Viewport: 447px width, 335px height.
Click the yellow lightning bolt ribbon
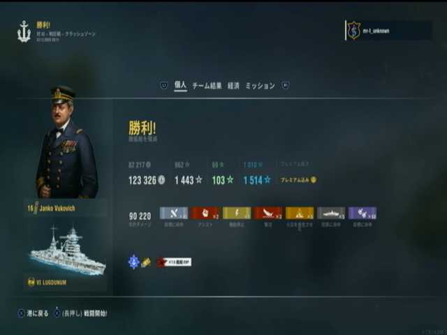237,213
